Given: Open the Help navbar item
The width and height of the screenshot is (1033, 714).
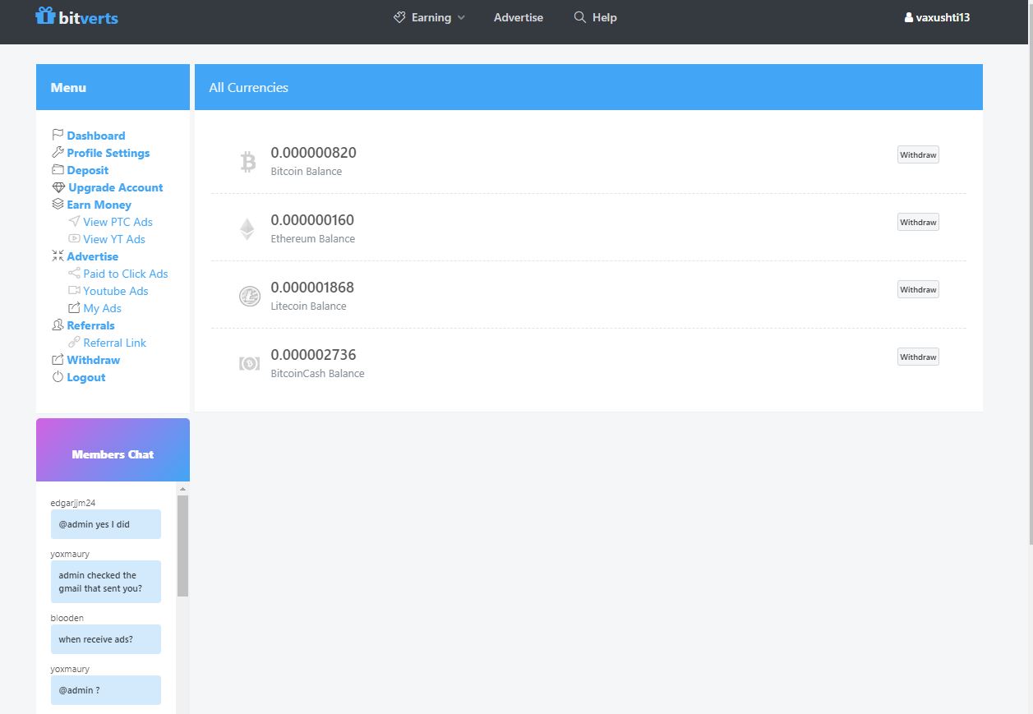Looking at the screenshot, I should 595,17.
